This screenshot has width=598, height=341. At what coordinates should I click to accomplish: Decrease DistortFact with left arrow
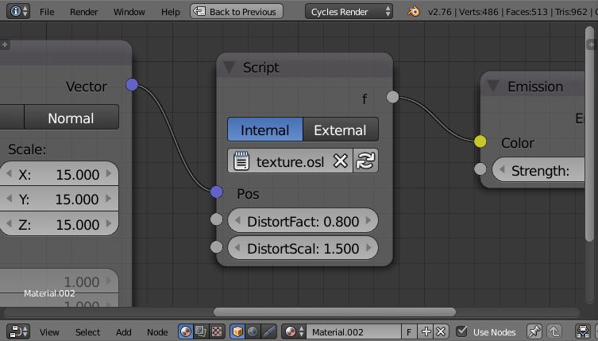[237, 220]
